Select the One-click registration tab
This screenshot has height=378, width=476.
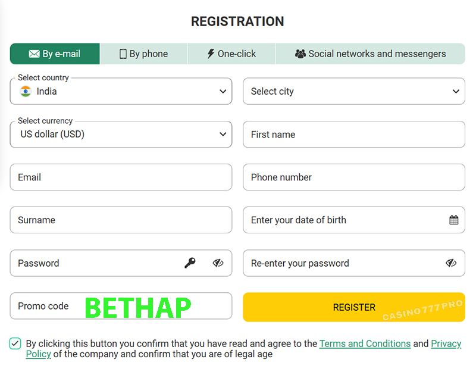(231, 54)
